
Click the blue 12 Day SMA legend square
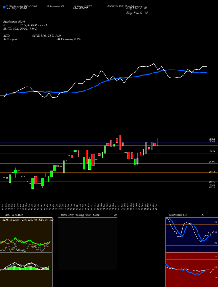[4, 7]
